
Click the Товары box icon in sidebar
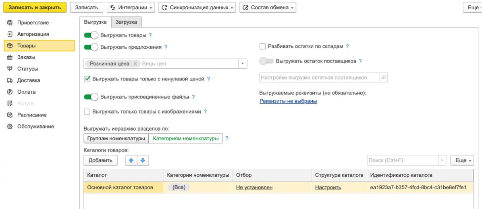10,46
